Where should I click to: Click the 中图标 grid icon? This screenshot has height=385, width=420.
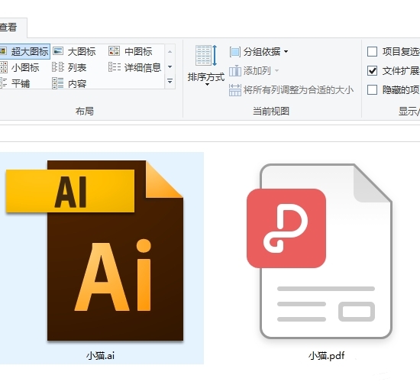point(114,51)
